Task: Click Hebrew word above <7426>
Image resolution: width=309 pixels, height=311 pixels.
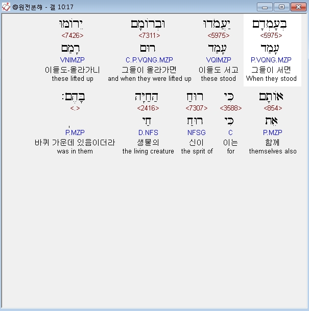Action: (71, 24)
